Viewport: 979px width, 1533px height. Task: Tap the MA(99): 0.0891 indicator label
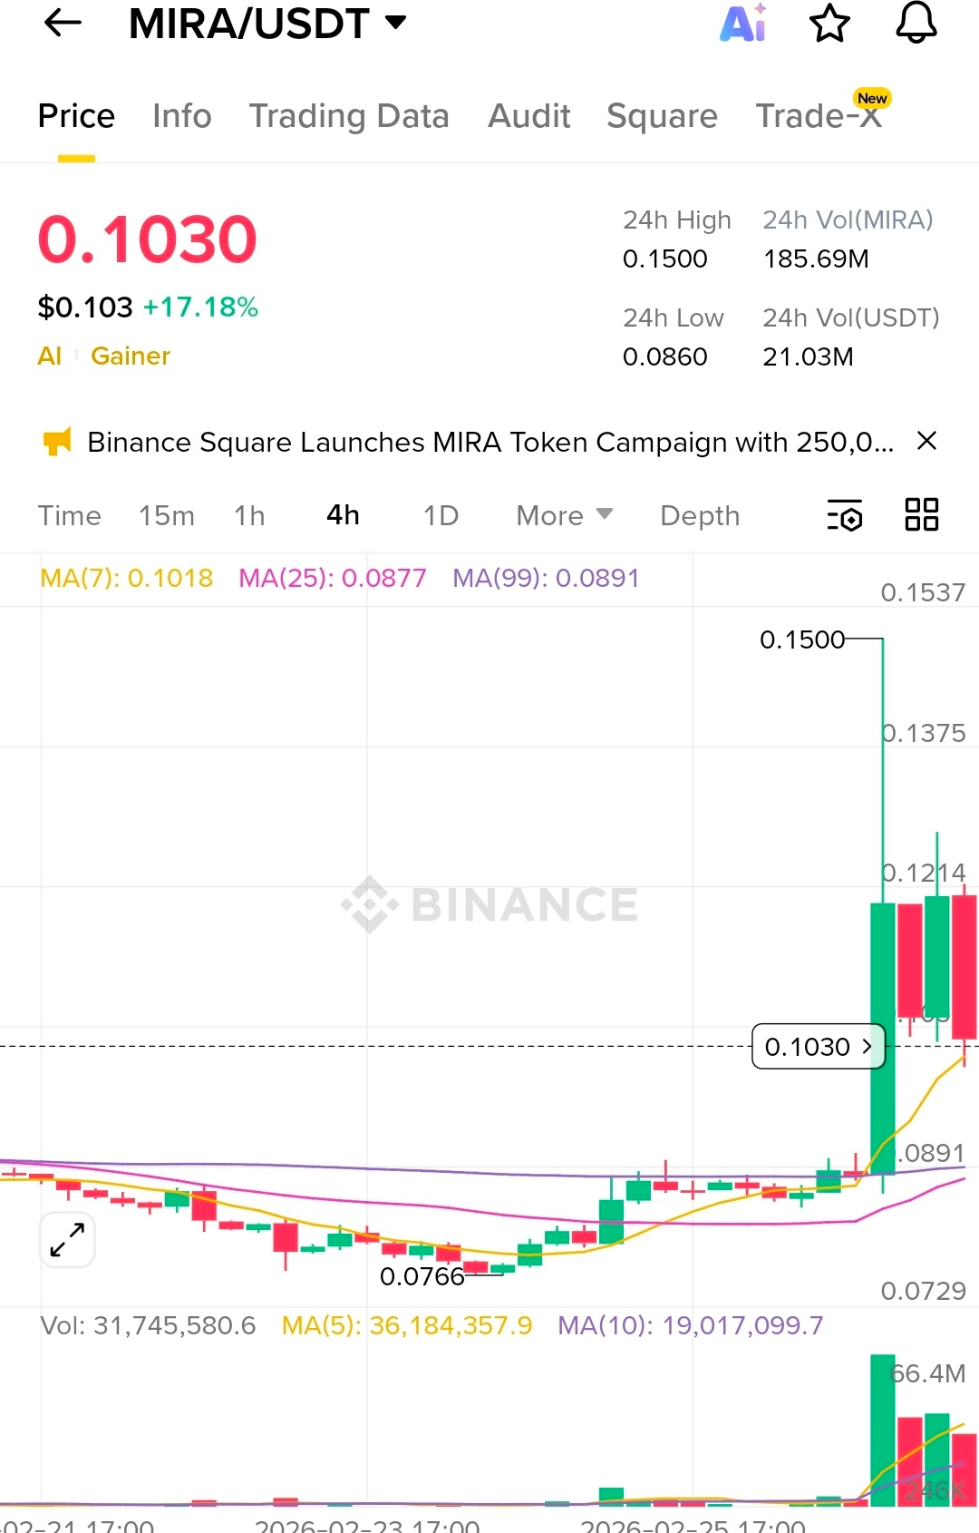[547, 578]
